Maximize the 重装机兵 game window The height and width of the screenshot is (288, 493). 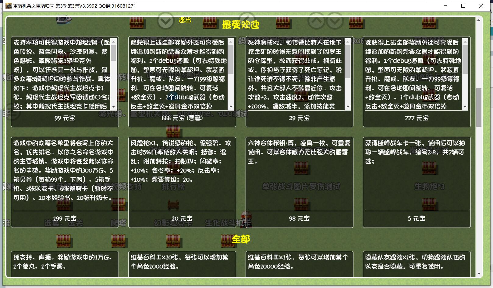pyautogui.click(x=463, y=6)
